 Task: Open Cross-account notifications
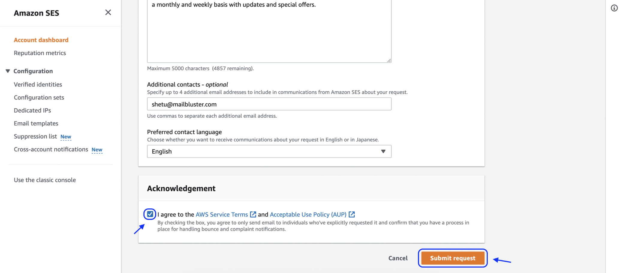51,149
